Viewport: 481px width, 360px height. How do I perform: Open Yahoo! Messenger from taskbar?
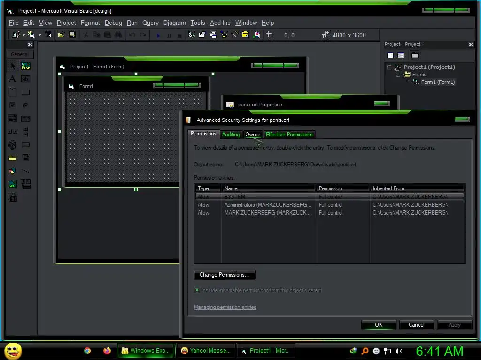coord(206,351)
